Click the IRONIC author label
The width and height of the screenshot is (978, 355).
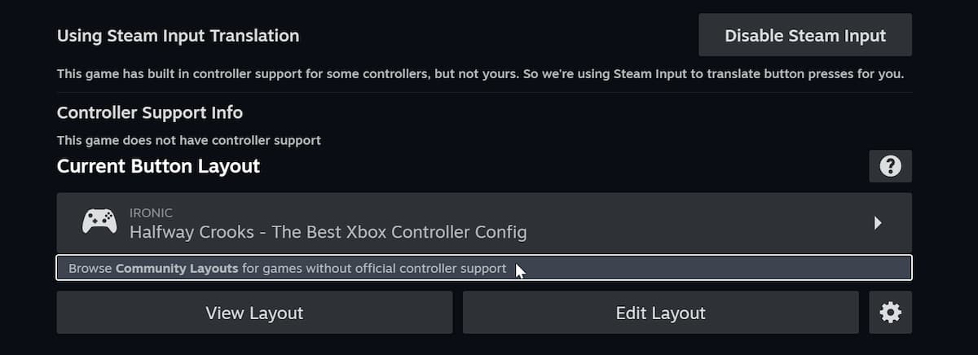click(x=151, y=213)
